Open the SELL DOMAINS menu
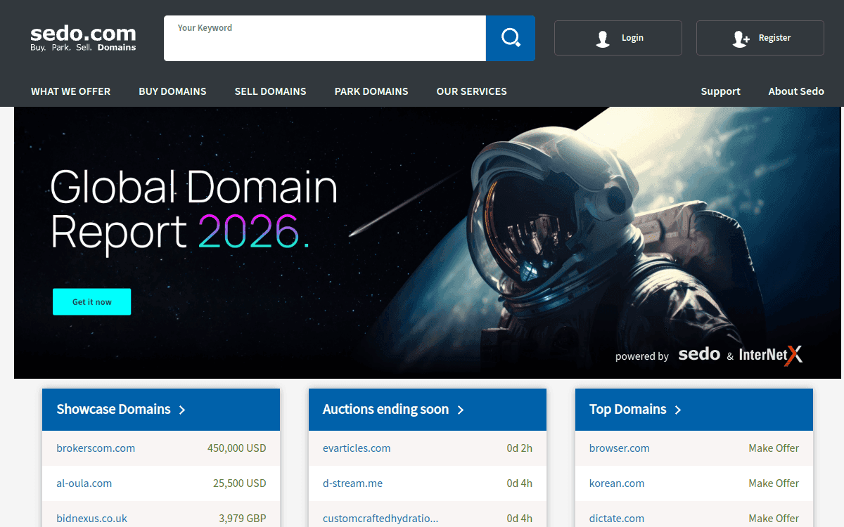844x527 pixels. coord(270,91)
